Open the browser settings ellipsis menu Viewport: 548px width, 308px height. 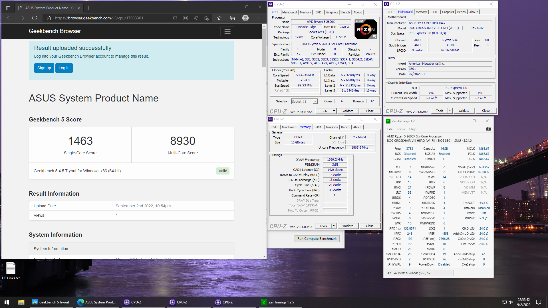coord(259,18)
